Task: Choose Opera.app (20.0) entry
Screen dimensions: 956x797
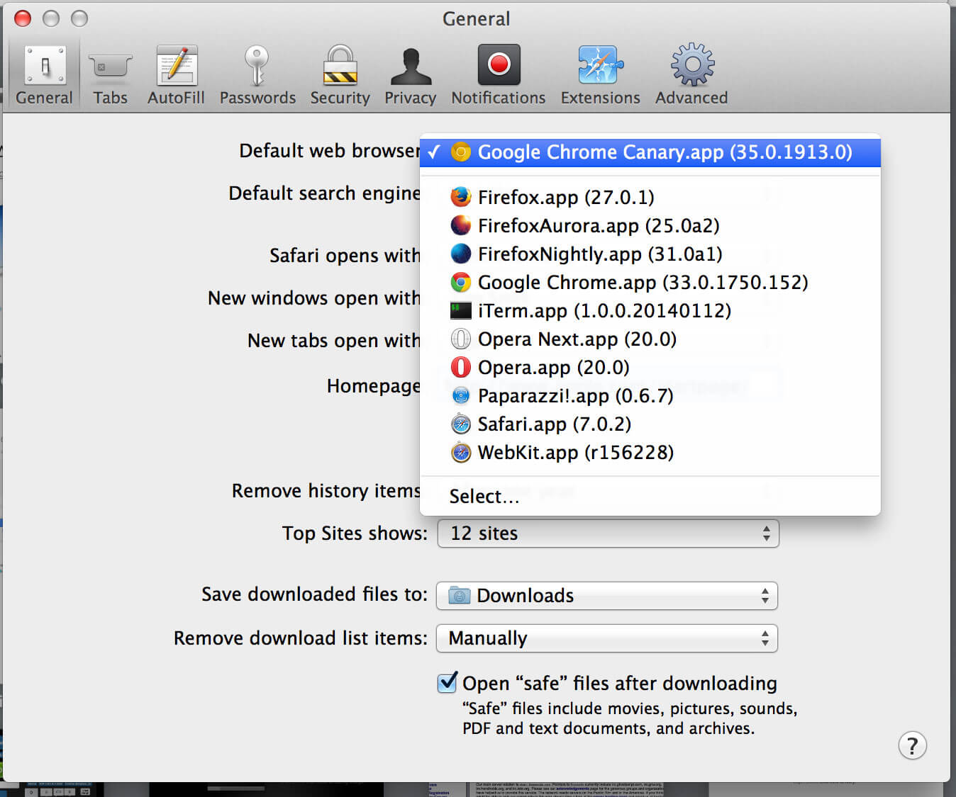Action: (x=650, y=367)
